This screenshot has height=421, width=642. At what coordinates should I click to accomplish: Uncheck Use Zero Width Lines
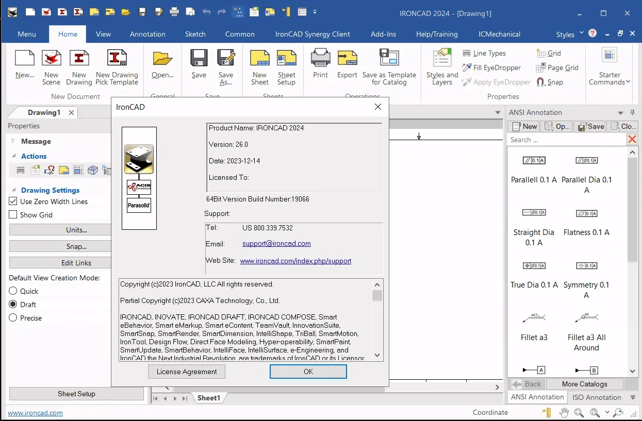tap(13, 201)
